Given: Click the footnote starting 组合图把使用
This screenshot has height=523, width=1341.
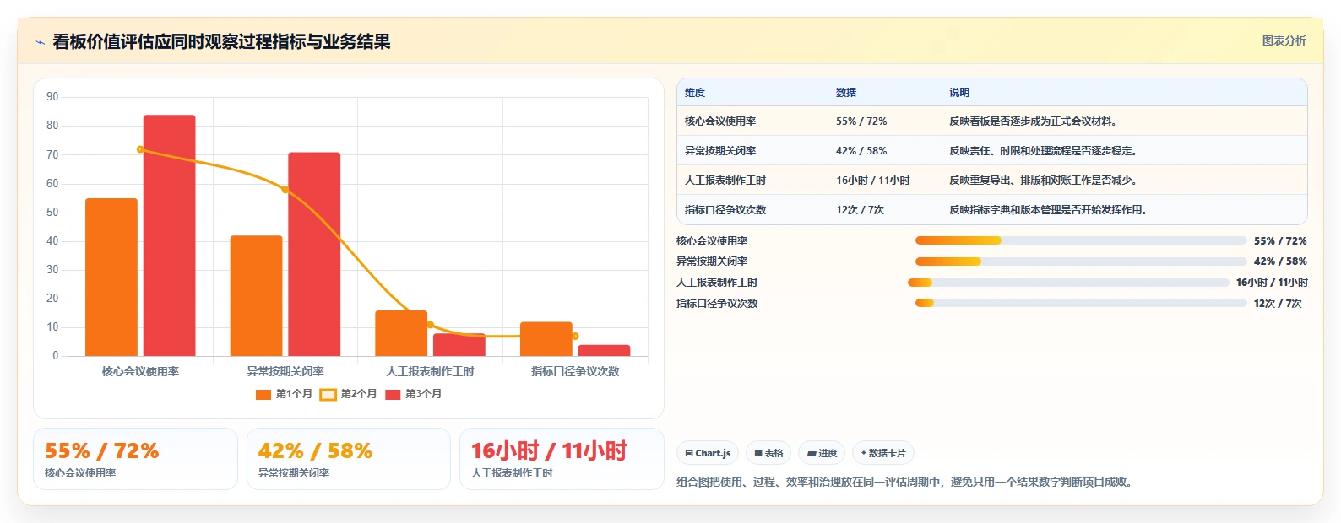Looking at the screenshot, I should (x=905, y=483).
